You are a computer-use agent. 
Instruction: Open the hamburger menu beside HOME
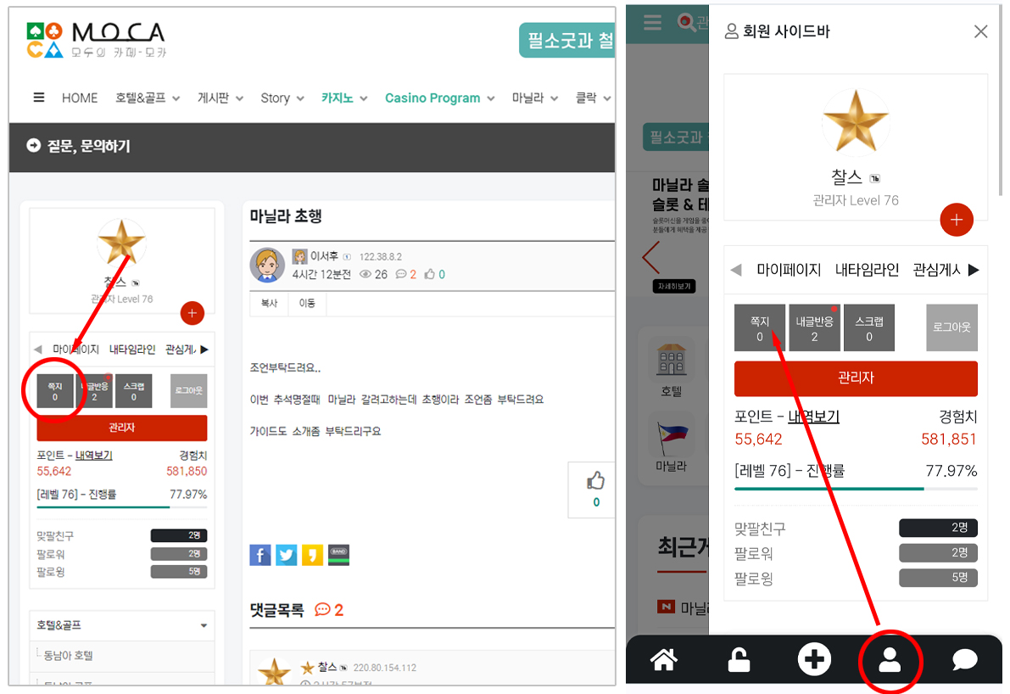(x=39, y=98)
